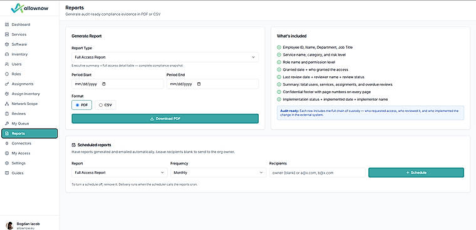This screenshot has width=476, height=230.
Task: Click the My Access sidebar icon
Action: pos(7,153)
